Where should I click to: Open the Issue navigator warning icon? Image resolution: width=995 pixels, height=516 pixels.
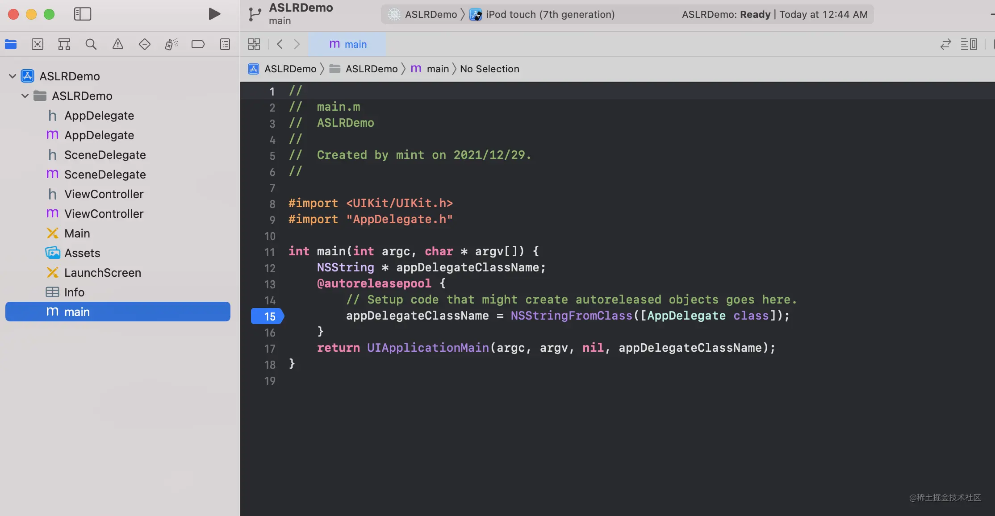(118, 44)
